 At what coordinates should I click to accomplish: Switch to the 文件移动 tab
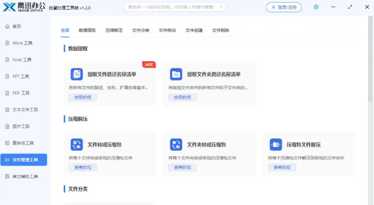click(168, 30)
